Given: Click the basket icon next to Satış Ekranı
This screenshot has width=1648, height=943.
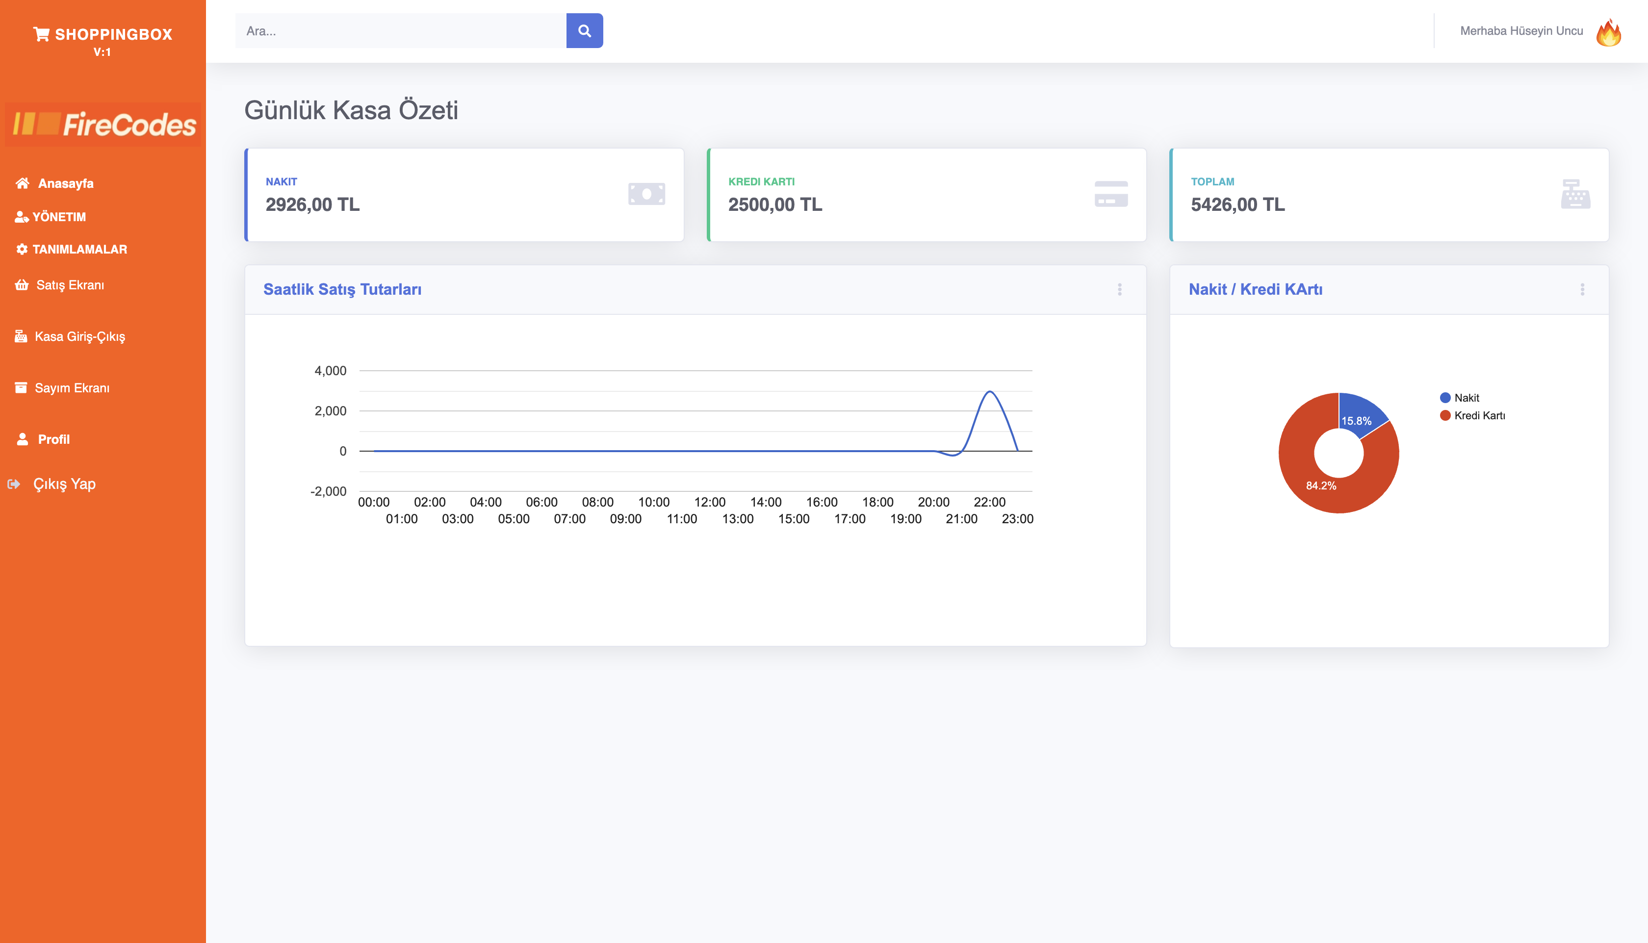Looking at the screenshot, I should [x=22, y=285].
